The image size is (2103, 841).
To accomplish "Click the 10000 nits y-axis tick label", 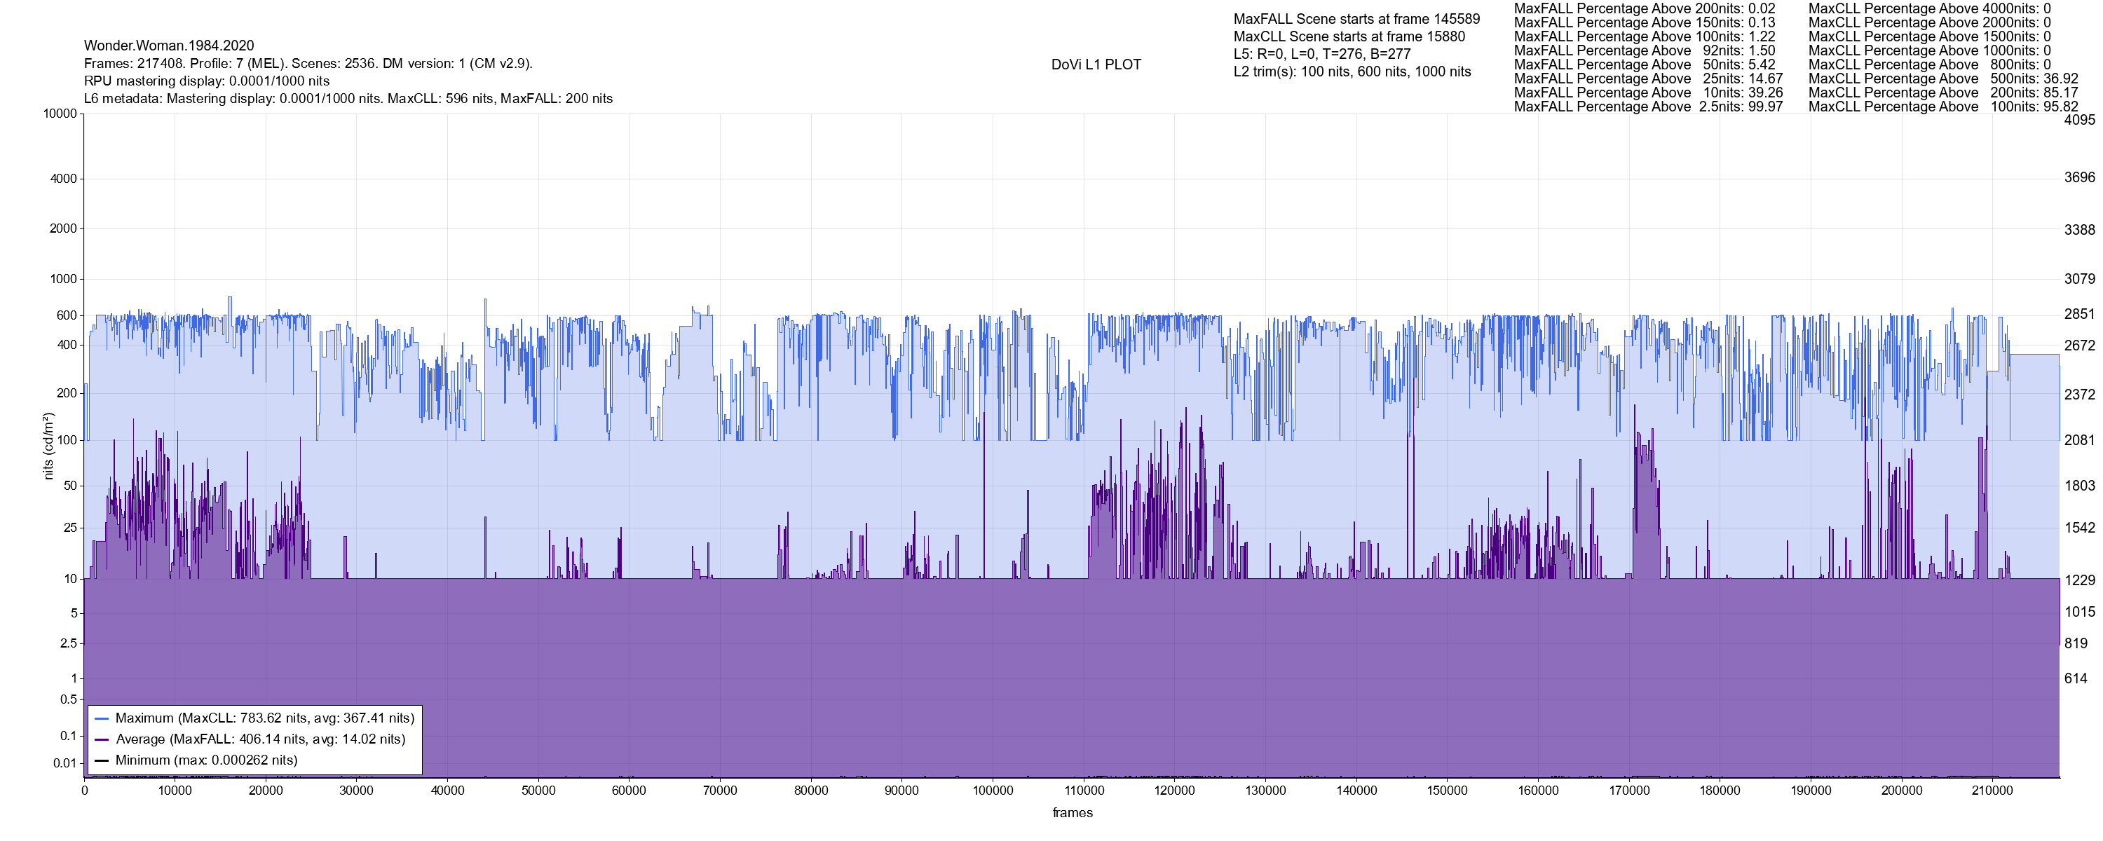I will (x=60, y=114).
